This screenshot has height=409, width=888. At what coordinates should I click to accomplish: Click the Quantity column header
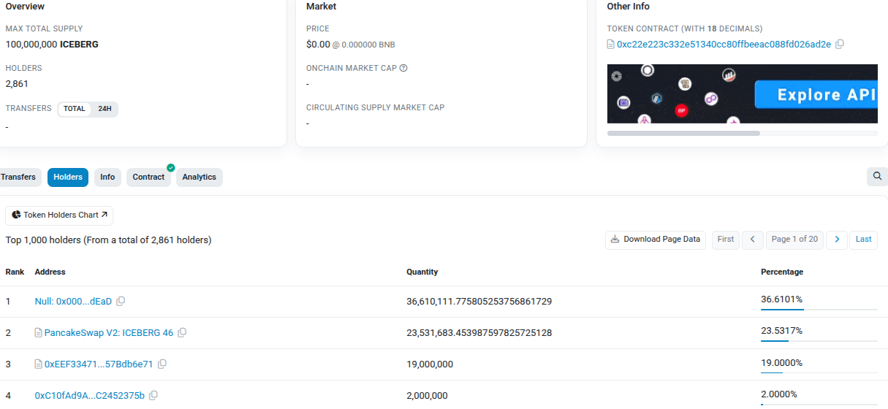pos(422,272)
